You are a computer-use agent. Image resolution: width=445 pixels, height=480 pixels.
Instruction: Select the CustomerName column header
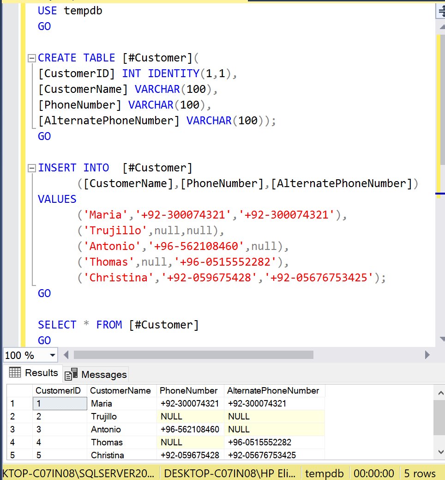point(120,391)
